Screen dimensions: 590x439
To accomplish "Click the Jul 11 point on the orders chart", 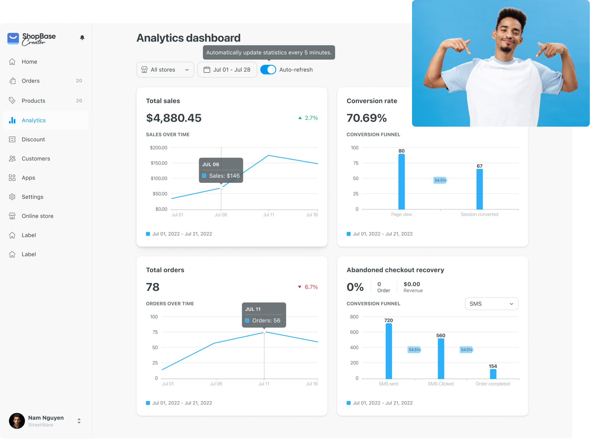I will tap(264, 332).
